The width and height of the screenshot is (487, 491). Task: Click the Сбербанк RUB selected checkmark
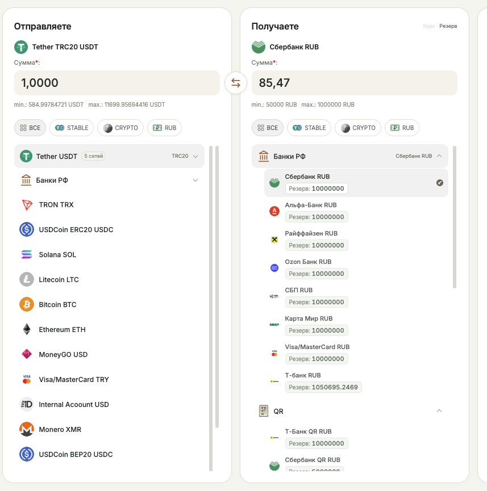tap(440, 183)
